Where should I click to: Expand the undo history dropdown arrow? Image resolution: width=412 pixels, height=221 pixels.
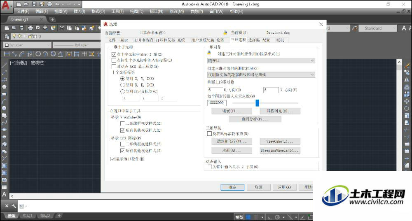click(63, 4)
